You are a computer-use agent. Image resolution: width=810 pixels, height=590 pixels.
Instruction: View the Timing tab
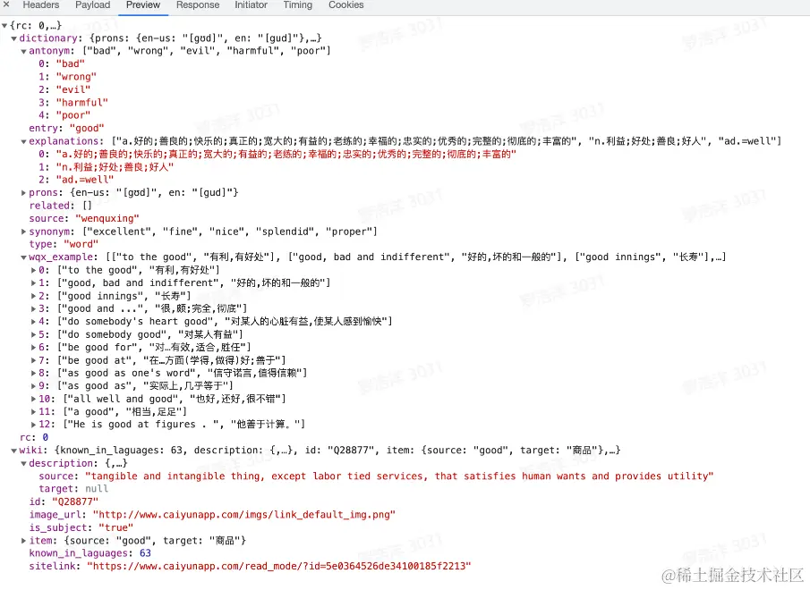click(297, 5)
